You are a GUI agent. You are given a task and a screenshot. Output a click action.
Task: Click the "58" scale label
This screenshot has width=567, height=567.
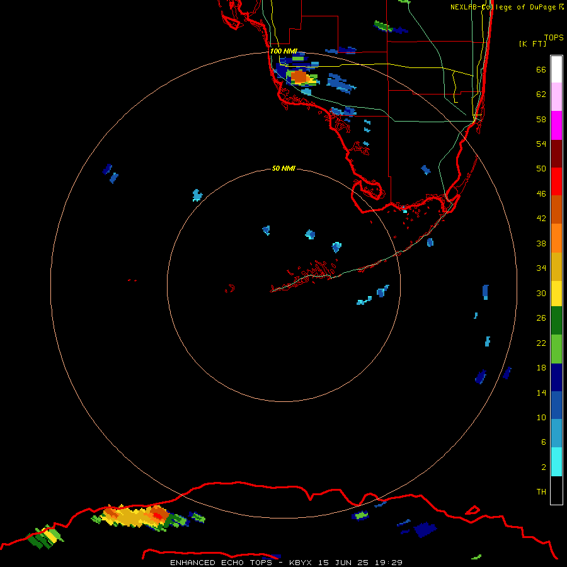(x=541, y=119)
